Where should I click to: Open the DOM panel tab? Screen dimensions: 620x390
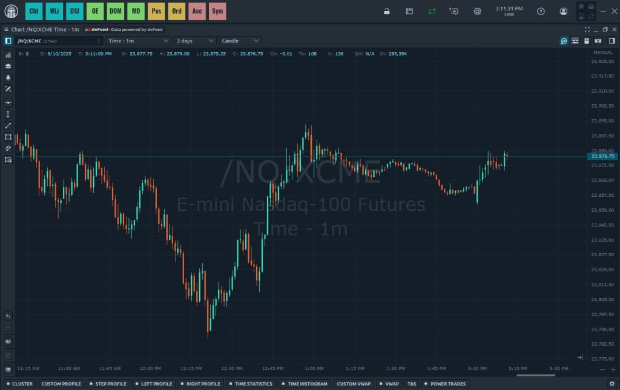point(116,11)
